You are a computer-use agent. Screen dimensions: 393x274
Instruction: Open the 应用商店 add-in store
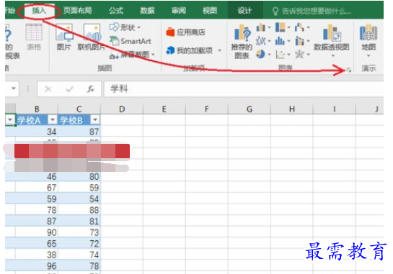(x=186, y=32)
